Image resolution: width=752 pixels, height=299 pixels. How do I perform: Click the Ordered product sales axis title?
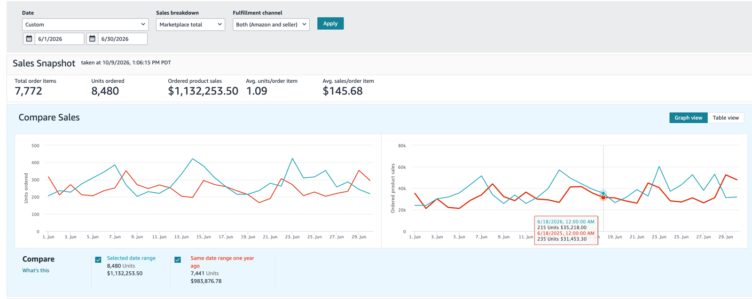pos(392,188)
